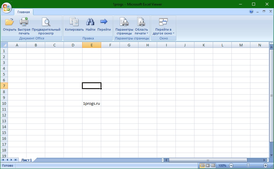The image size is (274, 169).
Task: Click the Найти binoculars icon
Action: [x=90, y=22]
